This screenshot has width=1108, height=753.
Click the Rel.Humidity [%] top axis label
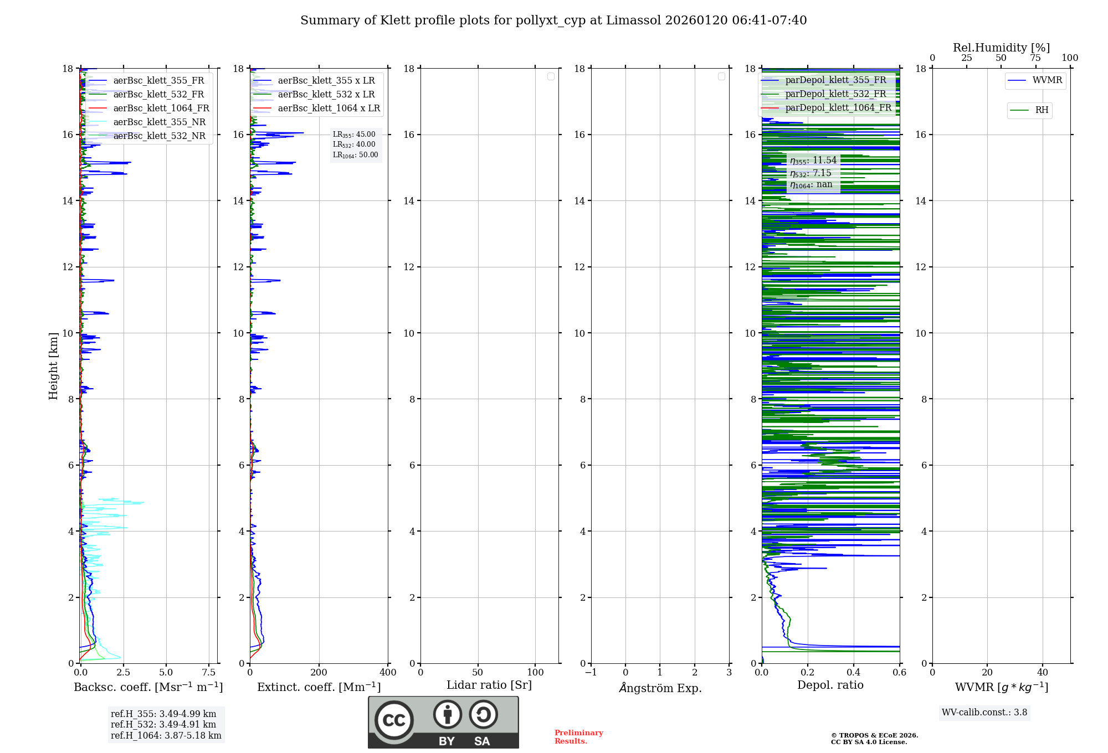[1001, 48]
